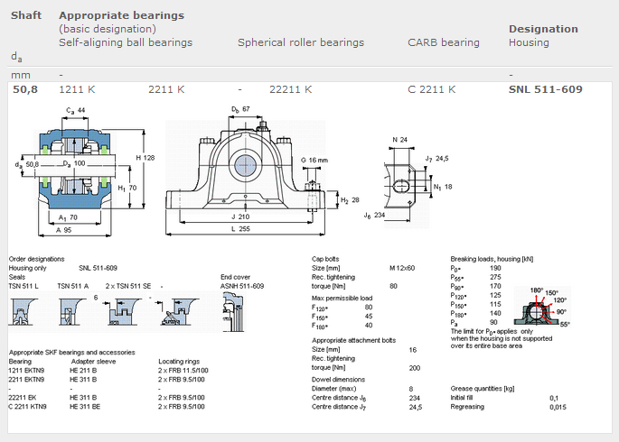Click the TSN 511 A seal label
Image resolution: width=619 pixels, height=442 pixels.
[x=72, y=286]
